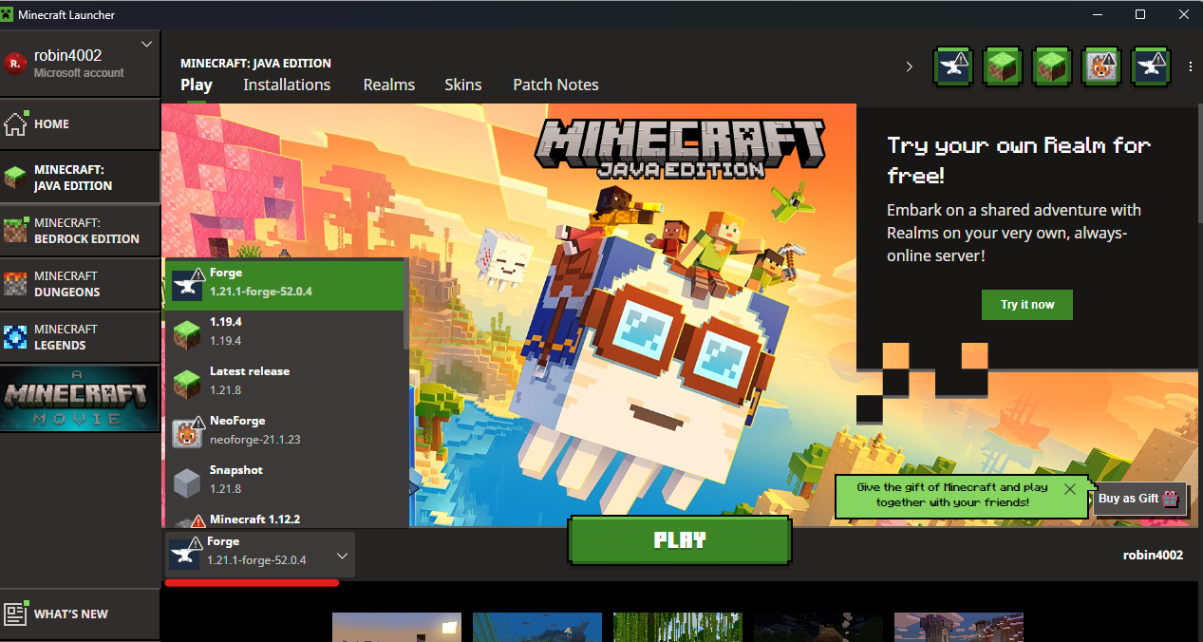The width and height of the screenshot is (1203, 642).
Task: Open the A Minecraft Movie banner
Action: [x=80, y=399]
